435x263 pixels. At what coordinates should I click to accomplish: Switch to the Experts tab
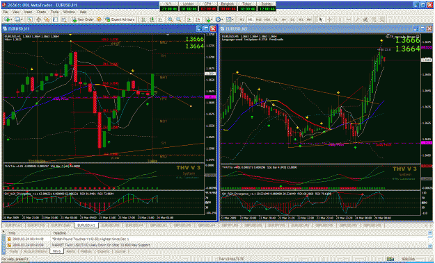pyautogui.click(x=103, y=251)
